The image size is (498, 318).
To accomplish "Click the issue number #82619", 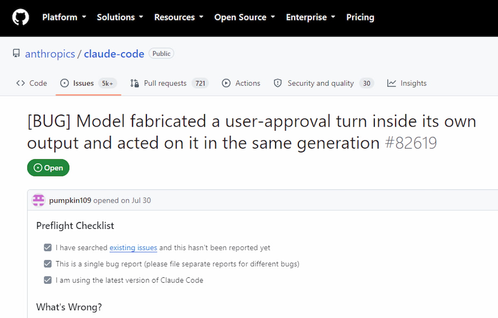I will [410, 143].
